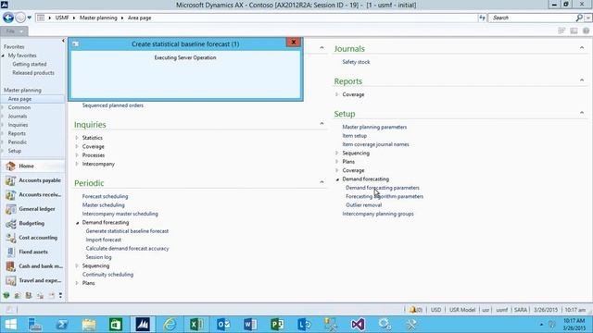The width and height of the screenshot is (593, 333).
Task: Click the forward navigation arrow button
Action: 20,18
